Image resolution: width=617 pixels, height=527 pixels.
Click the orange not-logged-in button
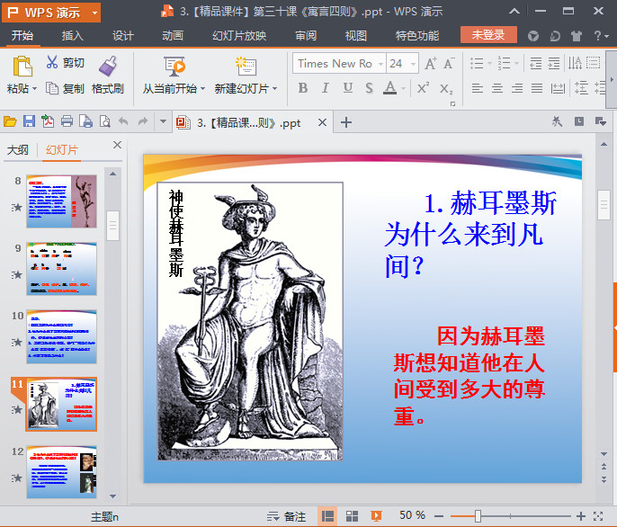(488, 35)
